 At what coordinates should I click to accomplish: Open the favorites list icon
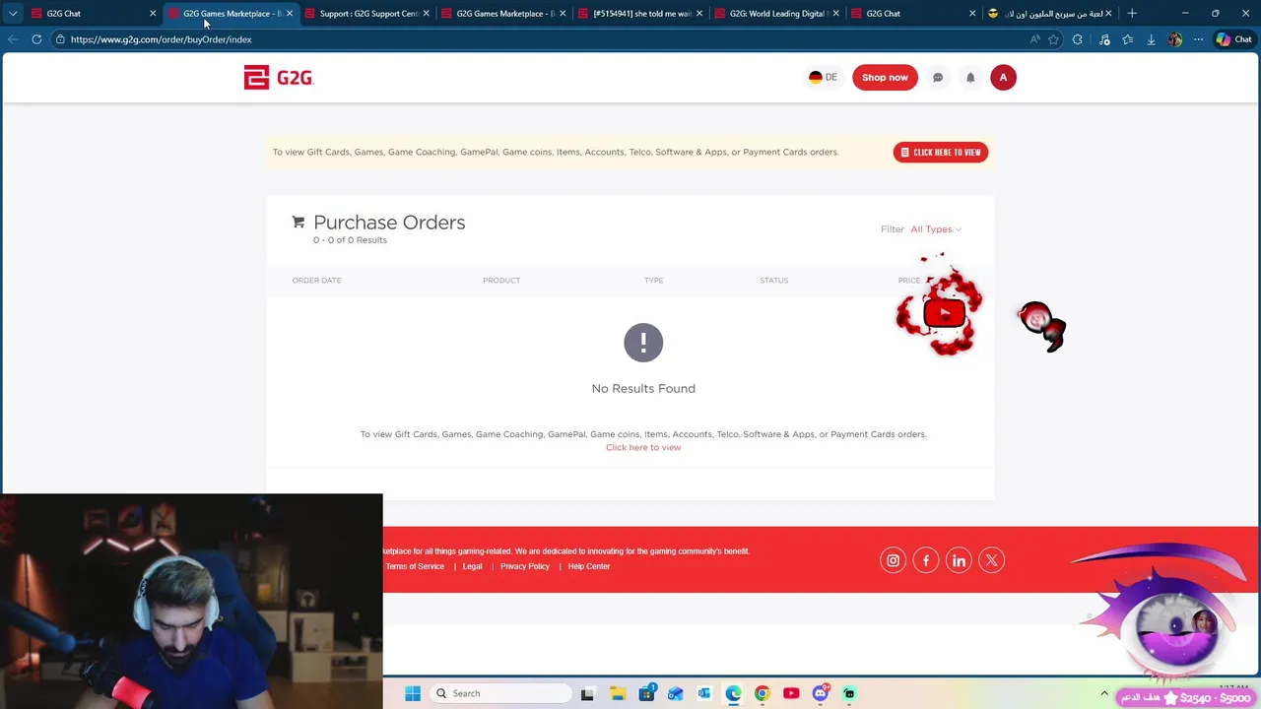[x=1127, y=39]
